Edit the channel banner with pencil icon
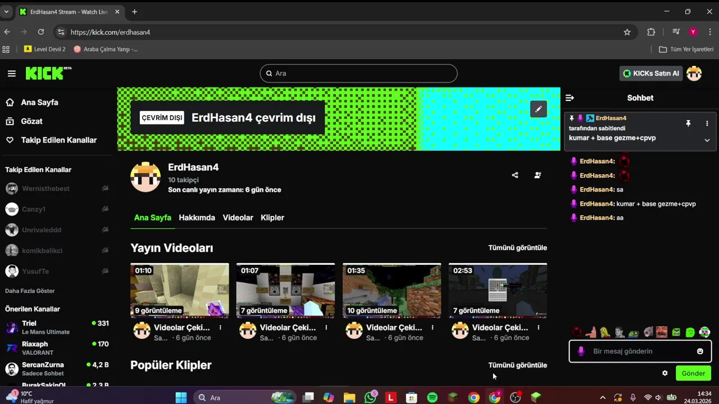The height and width of the screenshot is (404, 719). [538, 109]
